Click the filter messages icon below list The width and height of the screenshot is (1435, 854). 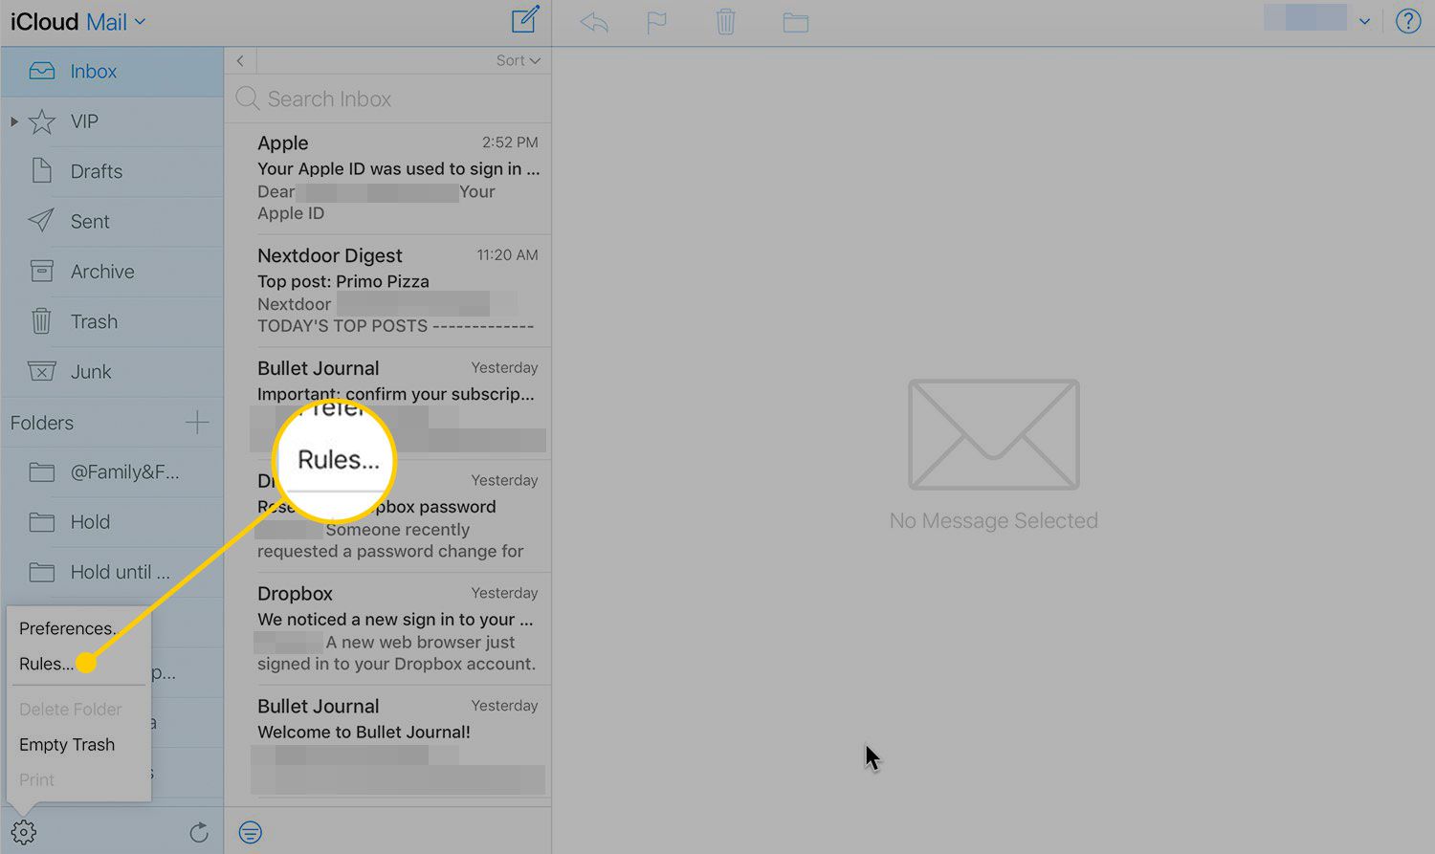coord(251,832)
